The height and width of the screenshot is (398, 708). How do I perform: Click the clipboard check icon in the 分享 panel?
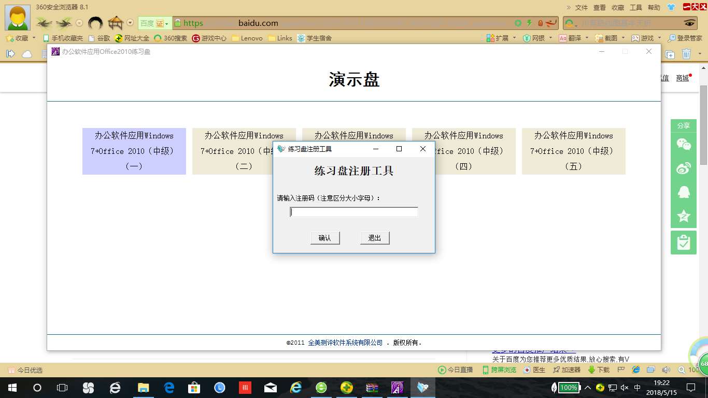click(x=684, y=243)
